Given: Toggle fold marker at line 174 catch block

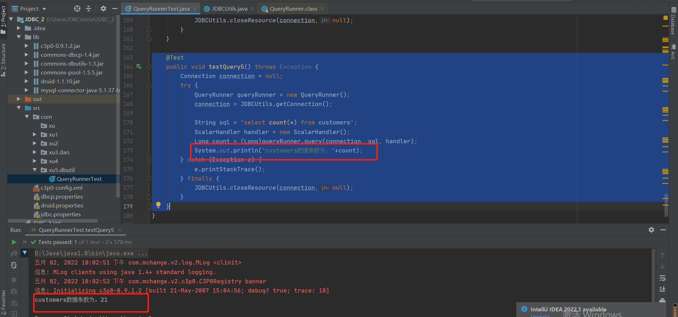Looking at the screenshot, I should [149, 160].
